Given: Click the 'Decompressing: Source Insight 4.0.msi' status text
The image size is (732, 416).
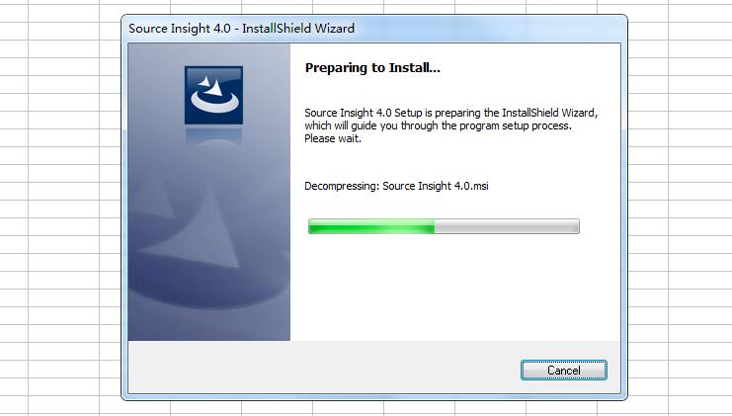Looking at the screenshot, I should (396, 186).
